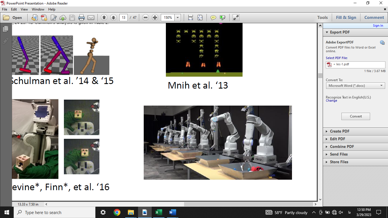The height and width of the screenshot is (218, 388).
Task: Click the Create PDF online icon
Action: (x=44, y=18)
